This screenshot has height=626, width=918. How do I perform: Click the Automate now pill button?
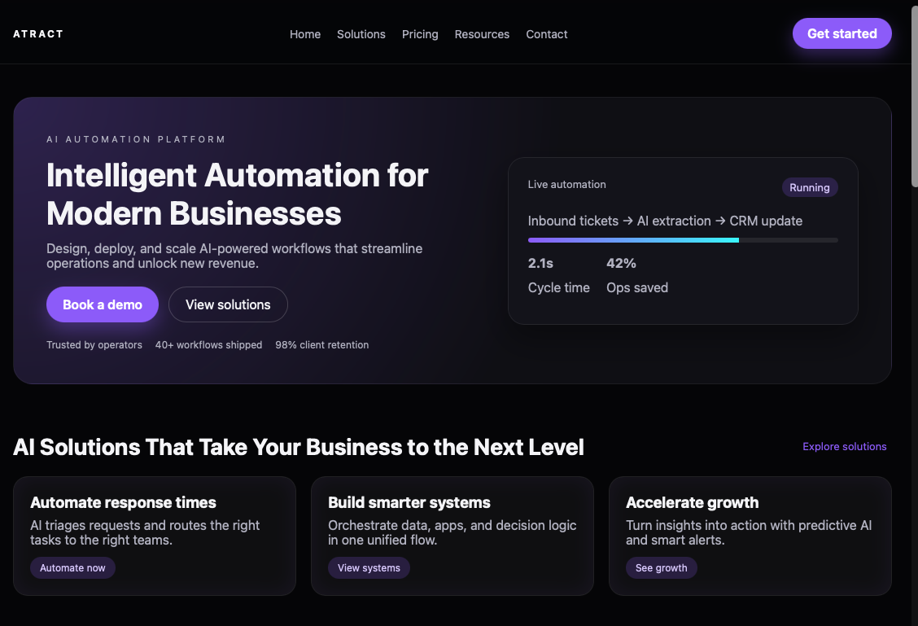pos(72,567)
